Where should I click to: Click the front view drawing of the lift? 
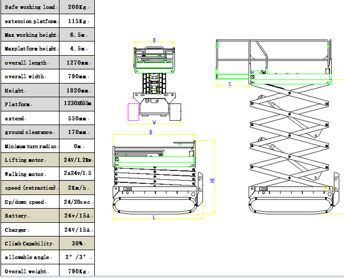[154, 84]
